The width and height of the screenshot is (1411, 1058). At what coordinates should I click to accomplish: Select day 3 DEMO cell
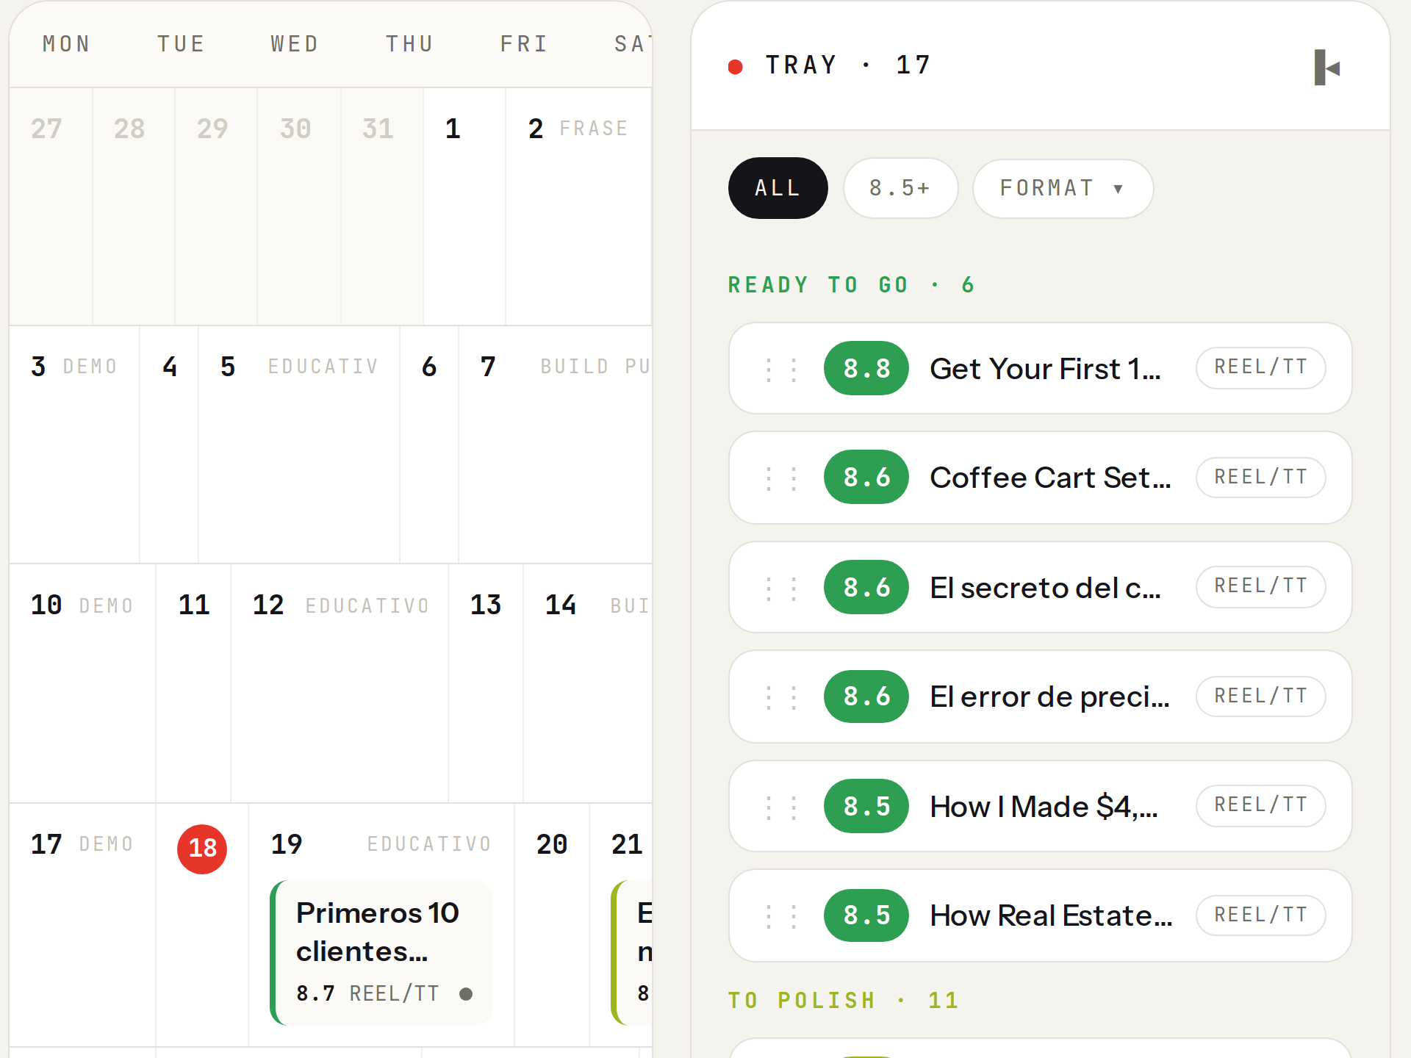coord(74,445)
